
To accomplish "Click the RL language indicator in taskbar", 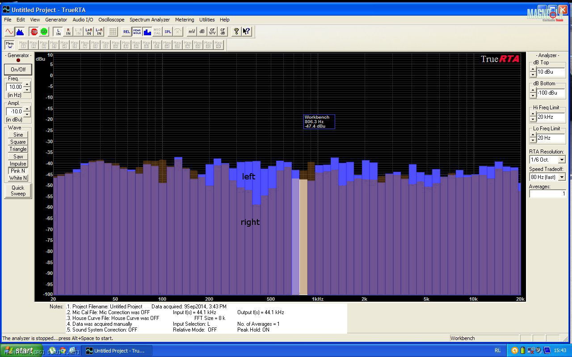I will click(x=498, y=350).
